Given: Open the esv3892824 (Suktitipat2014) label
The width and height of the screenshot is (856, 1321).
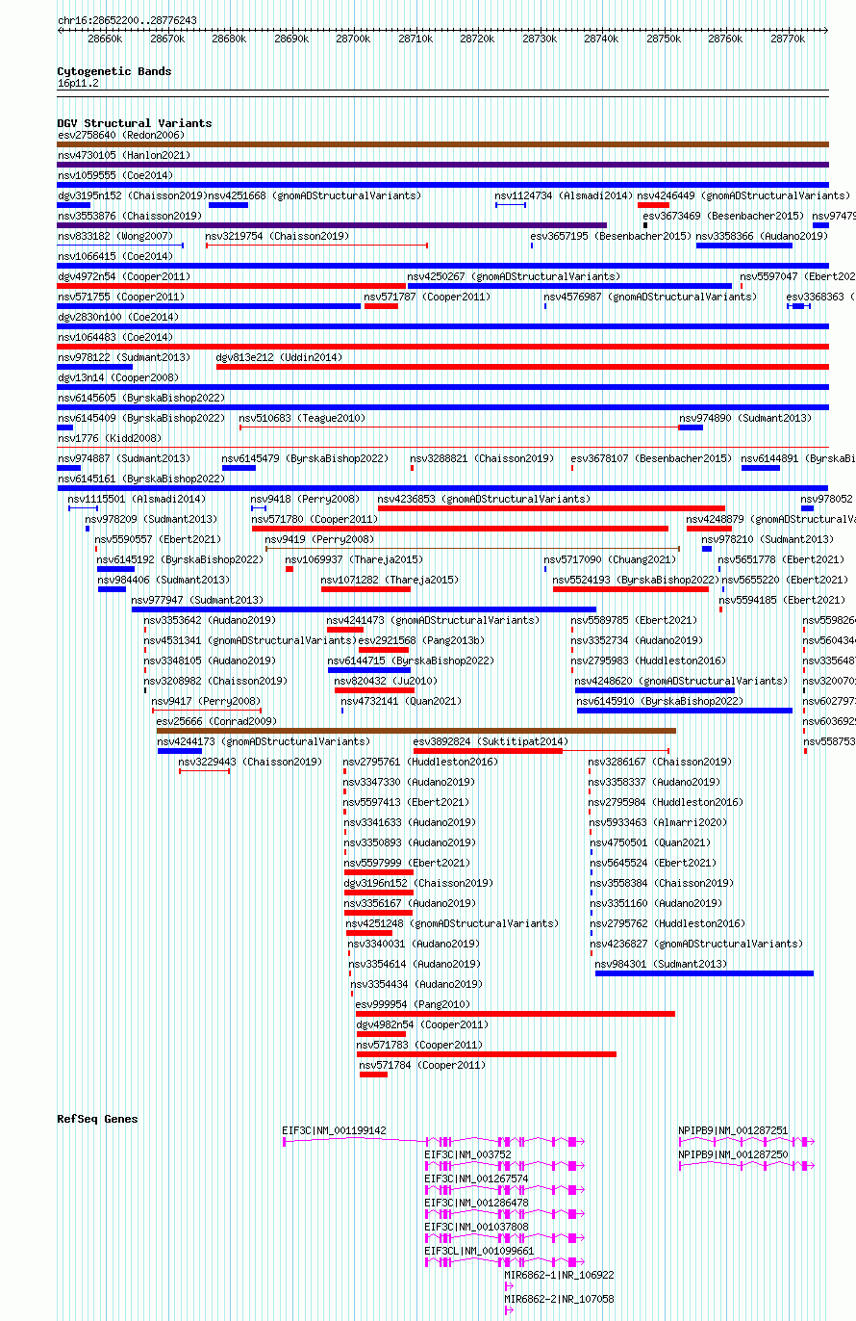Looking at the screenshot, I should point(491,741).
